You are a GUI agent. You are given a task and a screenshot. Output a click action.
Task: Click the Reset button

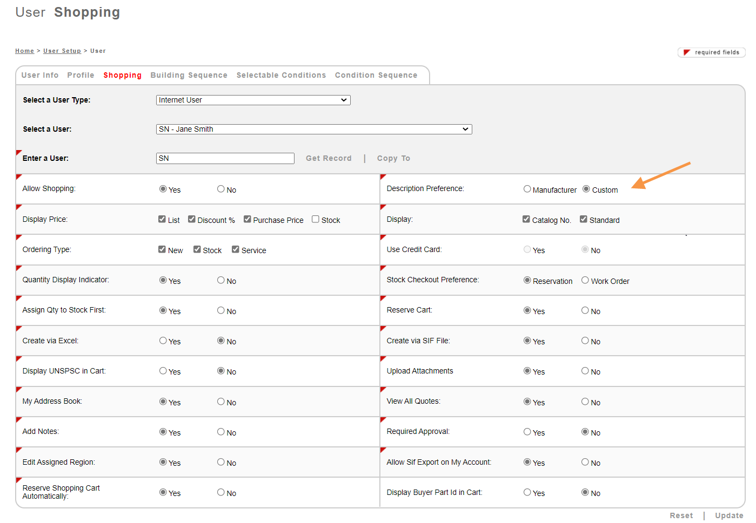(681, 515)
